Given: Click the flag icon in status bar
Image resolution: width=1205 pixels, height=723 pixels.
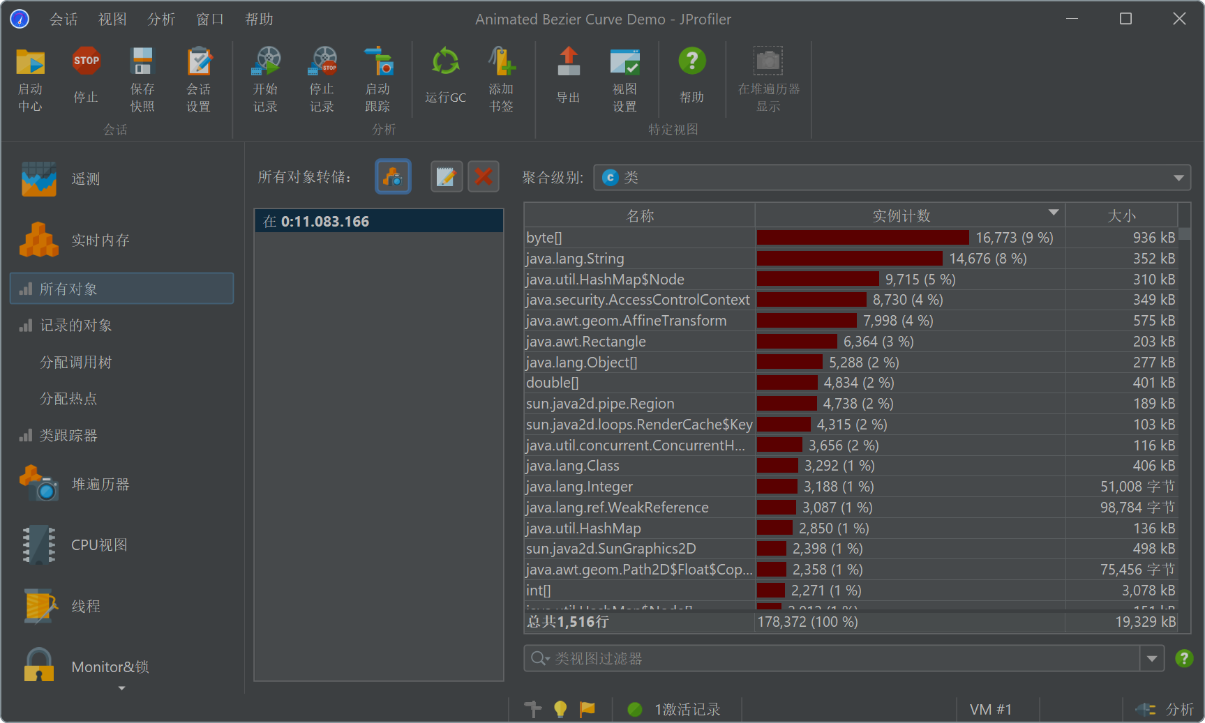Looking at the screenshot, I should point(587,709).
